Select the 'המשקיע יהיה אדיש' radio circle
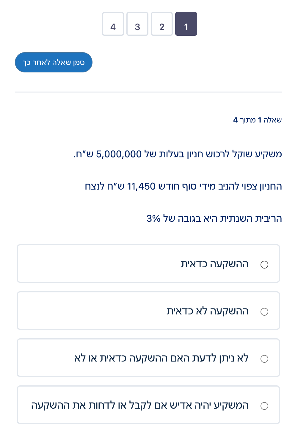The image size is (298, 428). point(264,406)
